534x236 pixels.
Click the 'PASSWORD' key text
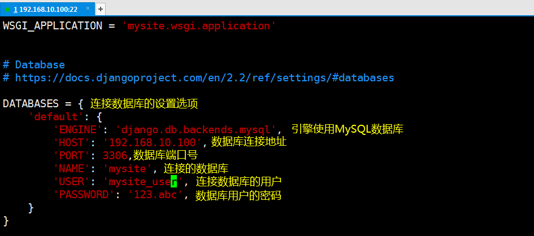tap(81, 195)
